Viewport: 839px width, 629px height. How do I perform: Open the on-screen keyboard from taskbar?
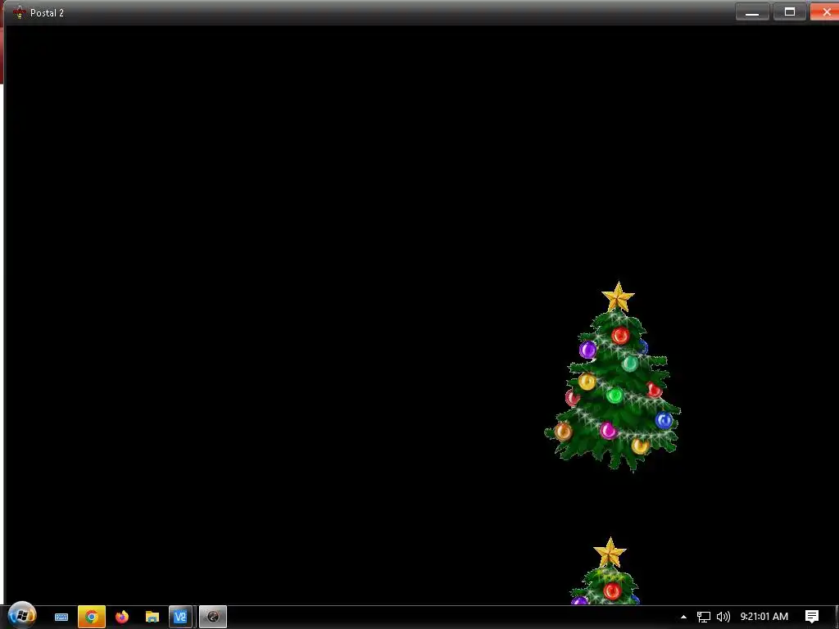(x=61, y=618)
